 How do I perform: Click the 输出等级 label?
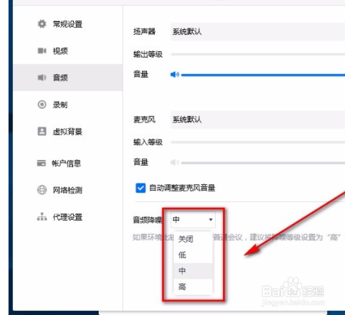click(148, 54)
